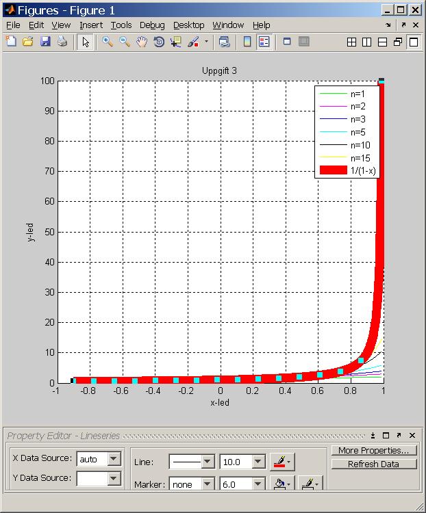Select the Data Cursor tool
This screenshot has width=426, height=513.
(176, 42)
